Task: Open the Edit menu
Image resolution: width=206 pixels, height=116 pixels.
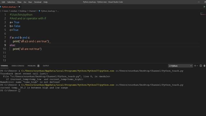Action: 3,2
